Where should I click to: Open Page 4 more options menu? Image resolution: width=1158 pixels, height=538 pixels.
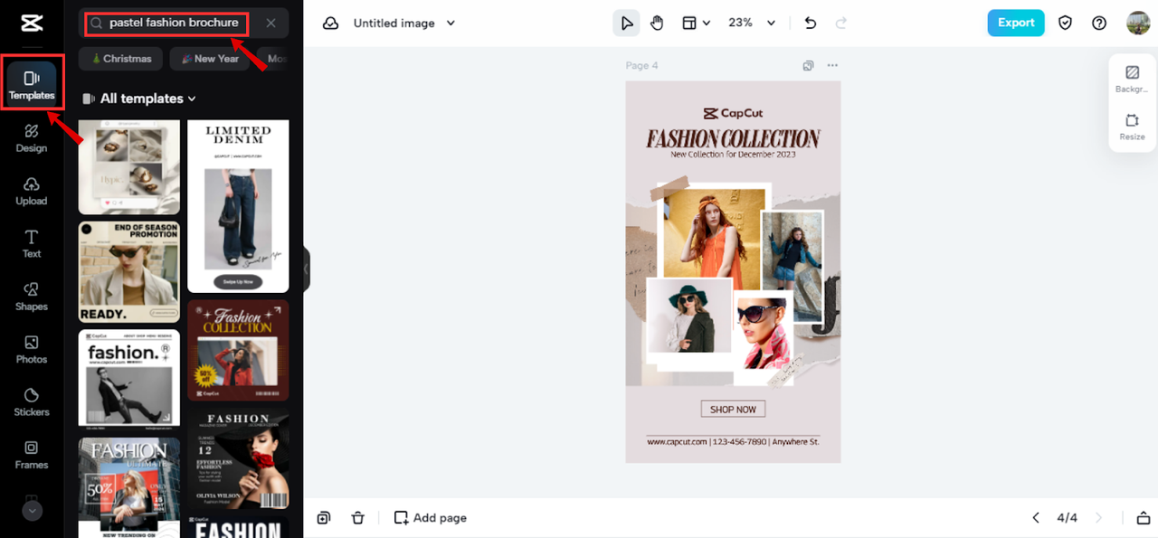pyautogui.click(x=832, y=65)
